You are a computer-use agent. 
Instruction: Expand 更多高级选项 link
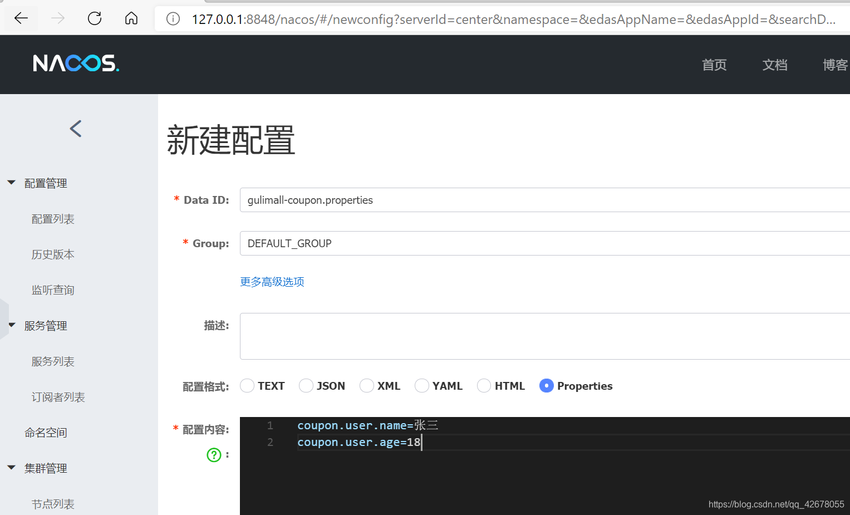coord(272,282)
